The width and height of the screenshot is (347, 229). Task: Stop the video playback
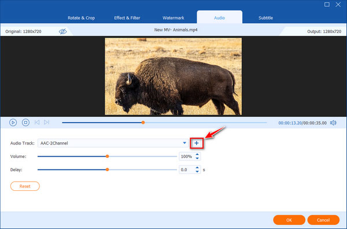tap(25, 123)
